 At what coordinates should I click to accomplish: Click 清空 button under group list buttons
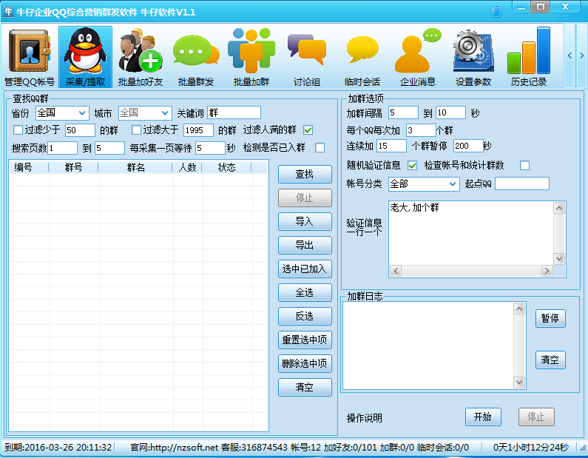click(x=305, y=387)
